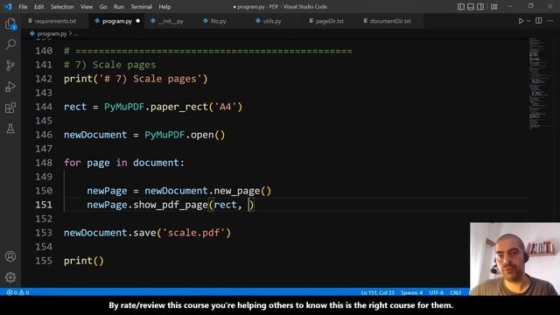Click the unsaved dot on program.py tab
Viewport: 560px width, 315px height.
pyautogui.click(x=138, y=21)
